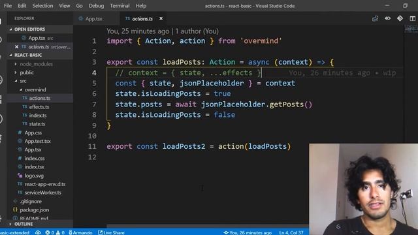Viewport: 418px width, 235px height.
Task: Open the Debug menu
Action: (x=96, y=6)
